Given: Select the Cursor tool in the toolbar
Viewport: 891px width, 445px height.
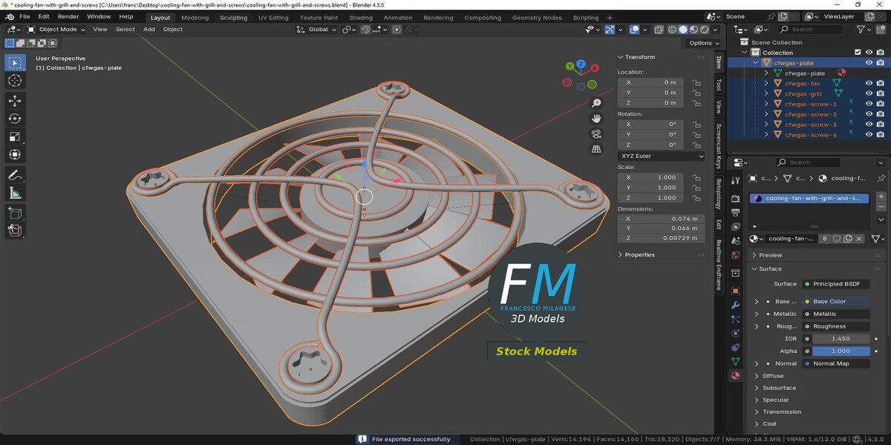Looking at the screenshot, I should 15,81.
